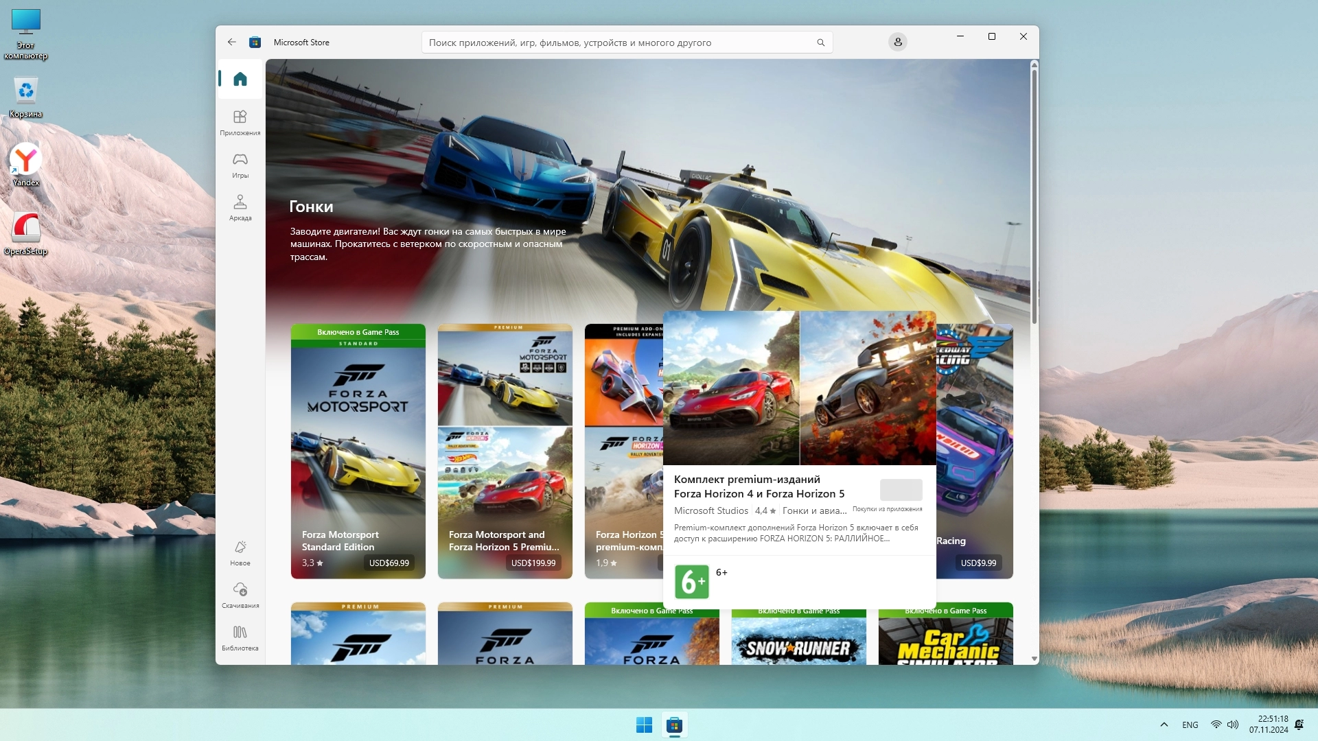
Task: Open the Приложения (Apps) section
Action: click(x=240, y=122)
